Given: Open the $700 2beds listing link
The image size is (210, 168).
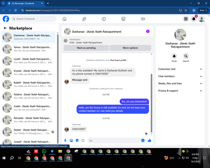Looking at the screenshot, I should pos(86,42).
